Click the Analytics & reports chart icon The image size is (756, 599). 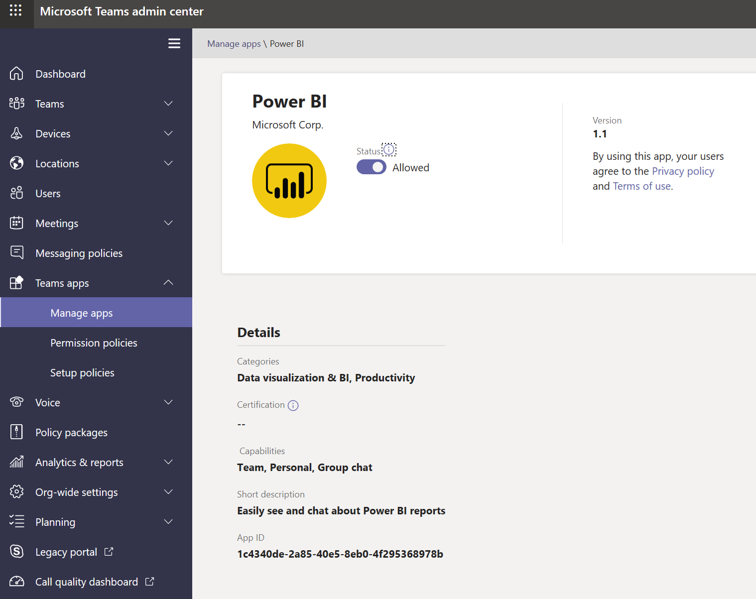[16, 462]
